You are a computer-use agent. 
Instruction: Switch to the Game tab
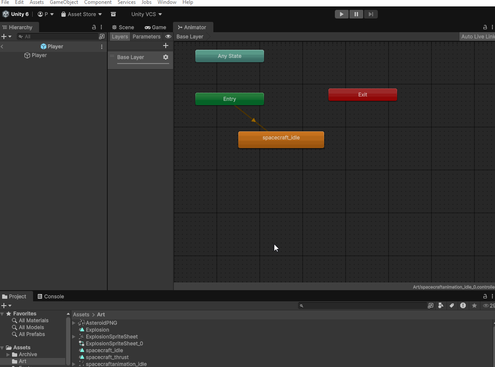click(155, 27)
